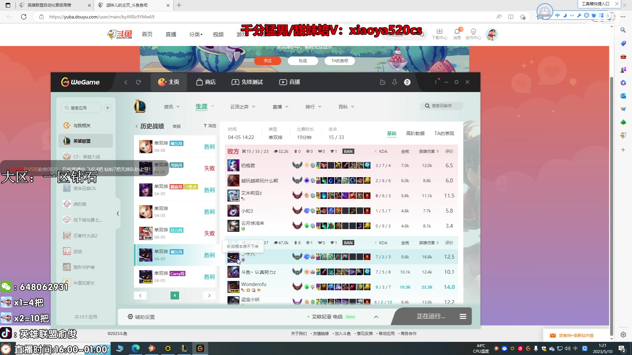
Task: Select the 基础 stats tab
Action: [x=392, y=133]
